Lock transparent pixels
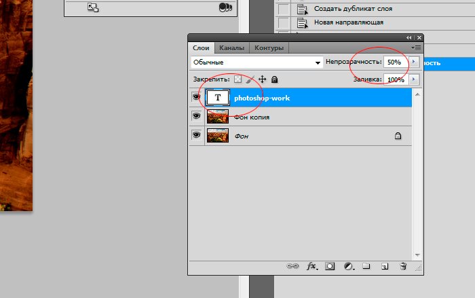Viewport: 475px width, 298px height. 237,79
